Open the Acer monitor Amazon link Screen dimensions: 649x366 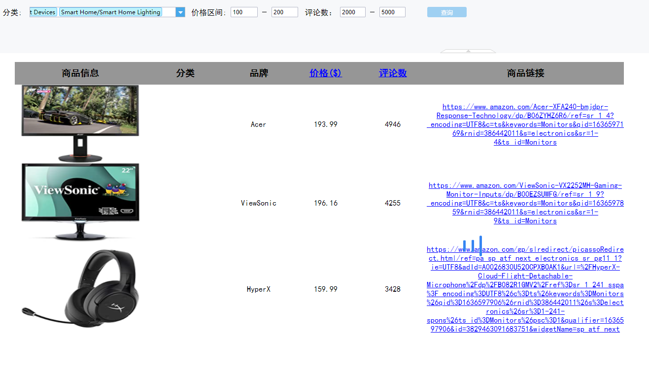[525, 124]
